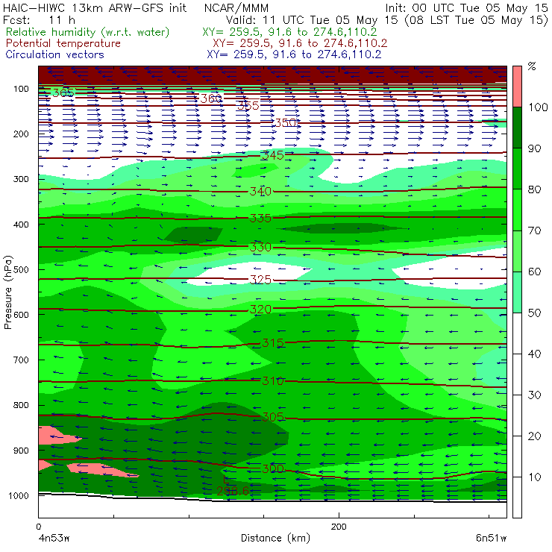This screenshot has width=552, height=552.
Task: Click the green XY coordinates line
Action: point(289,32)
